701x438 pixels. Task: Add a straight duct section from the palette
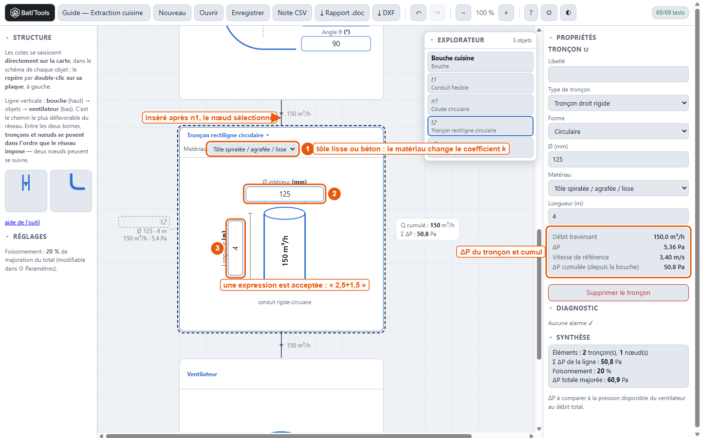coord(26,191)
